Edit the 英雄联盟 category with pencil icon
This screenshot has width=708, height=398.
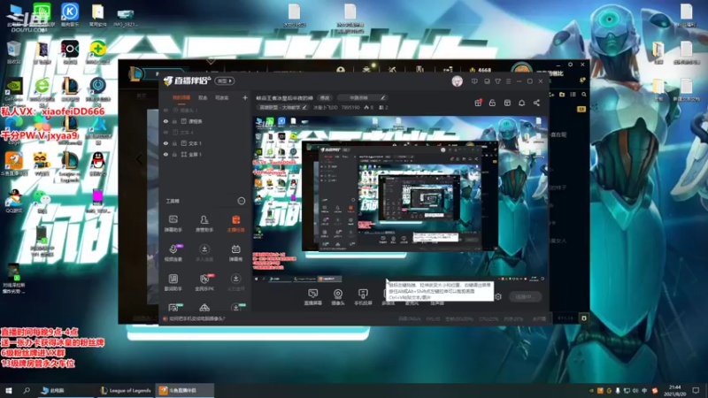point(304,107)
